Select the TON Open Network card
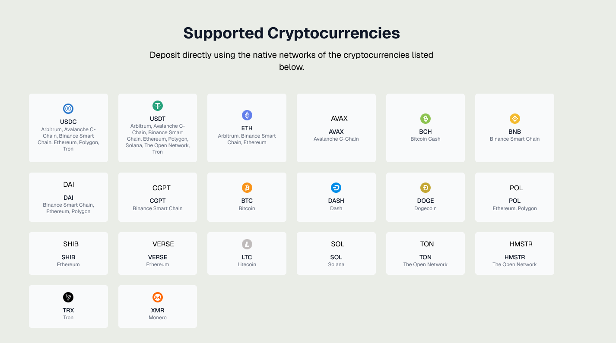Viewport: 616px width, 343px height. [x=425, y=253]
